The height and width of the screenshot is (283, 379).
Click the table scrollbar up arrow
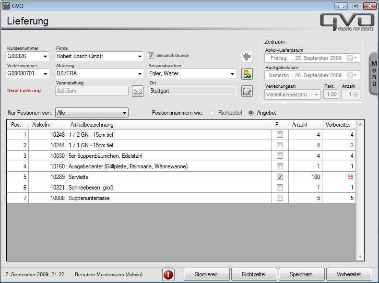tap(360, 124)
